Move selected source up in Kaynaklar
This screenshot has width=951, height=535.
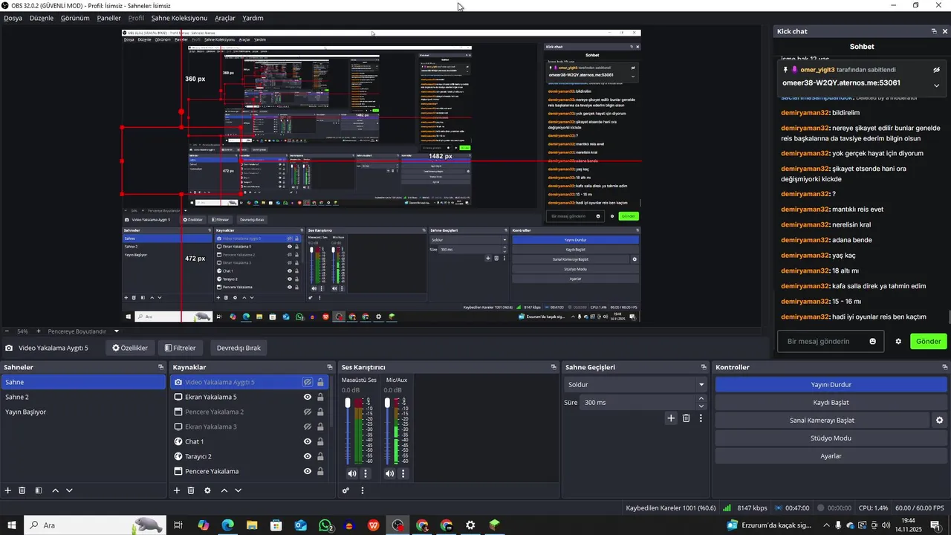[x=224, y=490]
